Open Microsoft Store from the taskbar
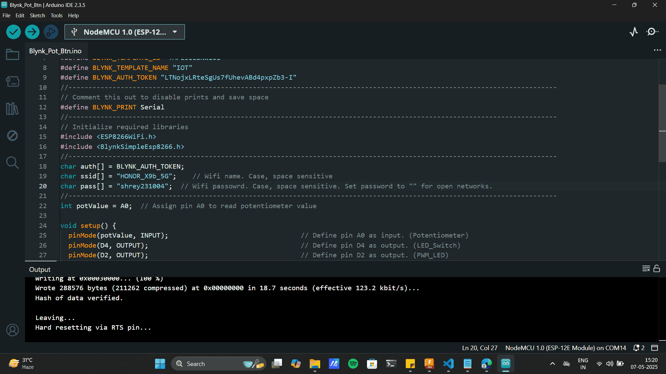666x374 pixels. click(372, 364)
